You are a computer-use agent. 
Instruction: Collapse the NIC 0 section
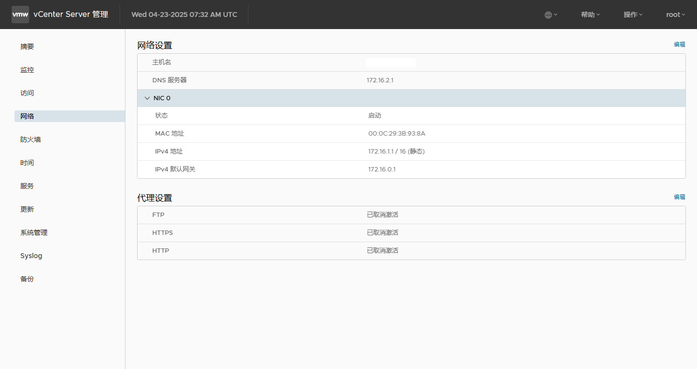tap(147, 98)
